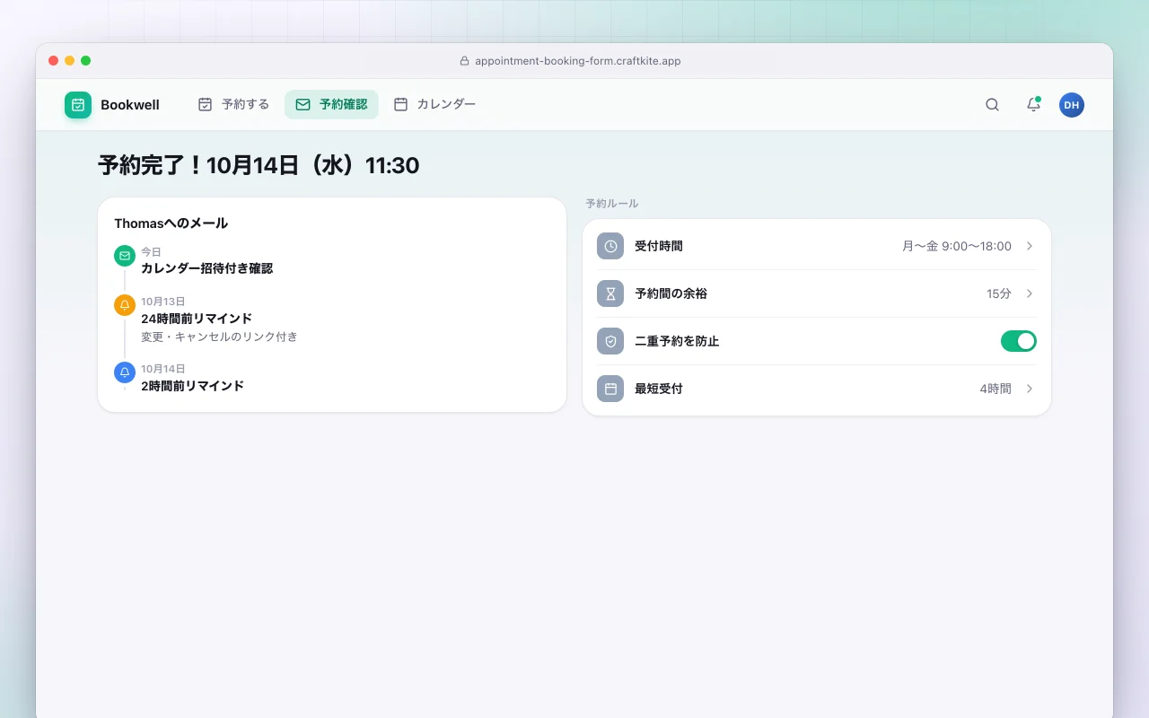The height and width of the screenshot is (718, 1149).
Task: Click the 月〜金 9:00〜18:00 value
Action: [957, 246]
